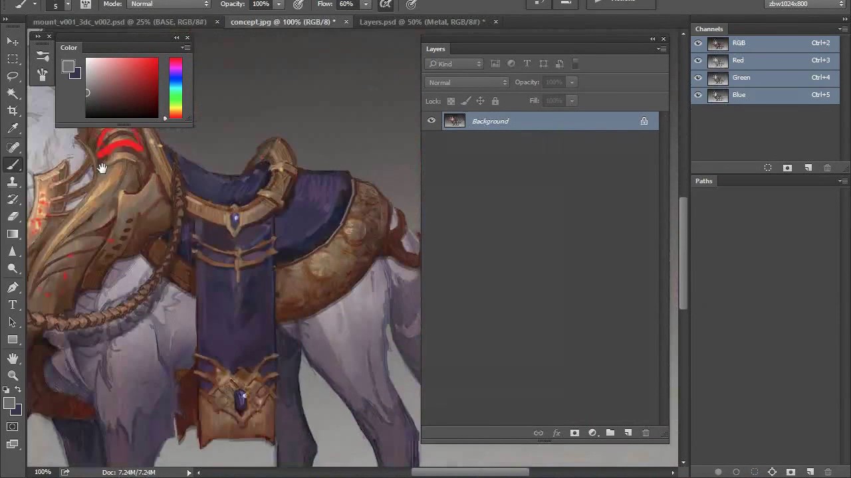Open the brush Opacity slider dropdown
Image resolution: width=851 pixels, height=478 pixels.
(x=279, y=4)
